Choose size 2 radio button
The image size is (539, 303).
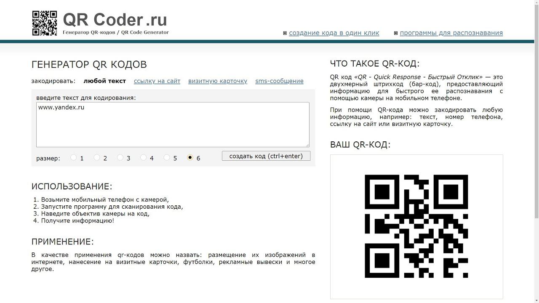[x=97, y=157]
